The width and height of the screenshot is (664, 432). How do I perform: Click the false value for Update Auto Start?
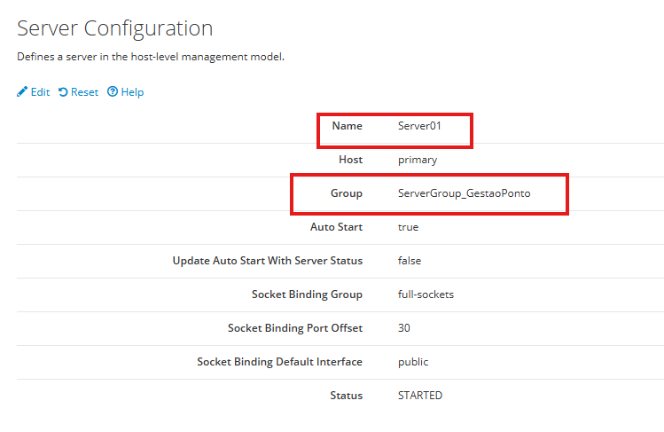click(x=410, y=261)
